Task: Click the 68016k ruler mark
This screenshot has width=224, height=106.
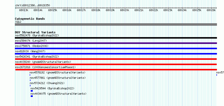Action: 67,10
